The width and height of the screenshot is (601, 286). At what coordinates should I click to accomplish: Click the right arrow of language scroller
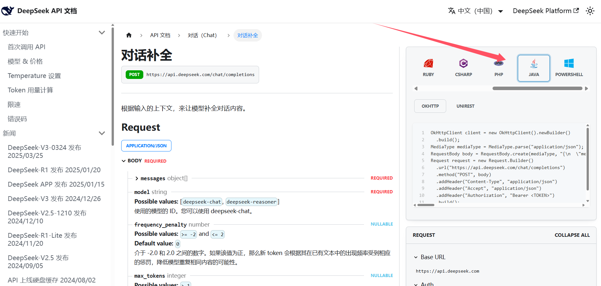coord(586,89)
